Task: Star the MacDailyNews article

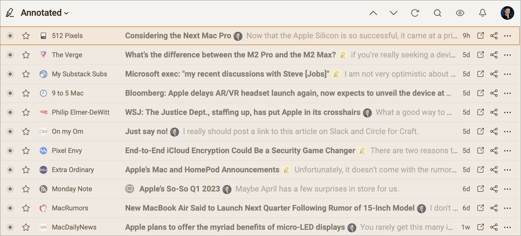Action: click(26, 227)
